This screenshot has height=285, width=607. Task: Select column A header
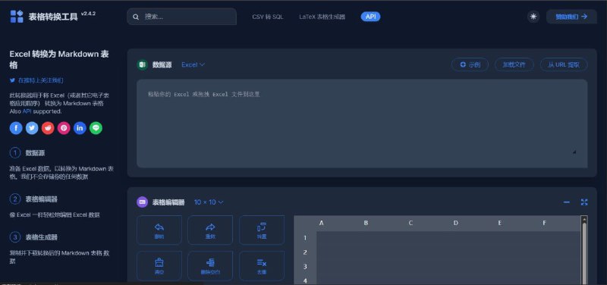[321, 223]
